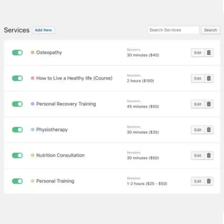The width and height of the screenshot is (224, 224).
Task: Open Edit for Personal Recovery Training
Action: click(198, 104)
